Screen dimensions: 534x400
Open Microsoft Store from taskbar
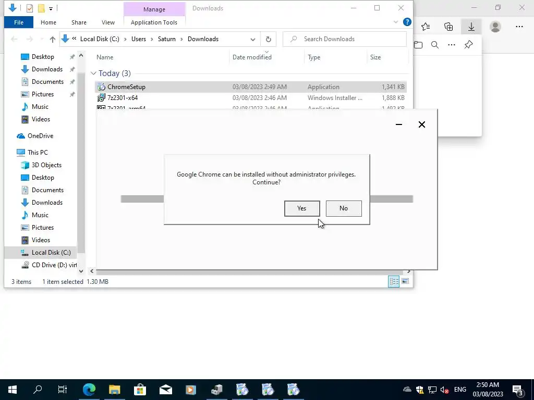(140, 390)
